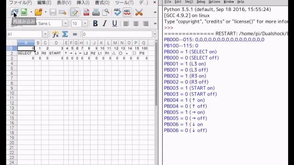
Task: Cut selection with scissors icon
Action: pos(139,12)
